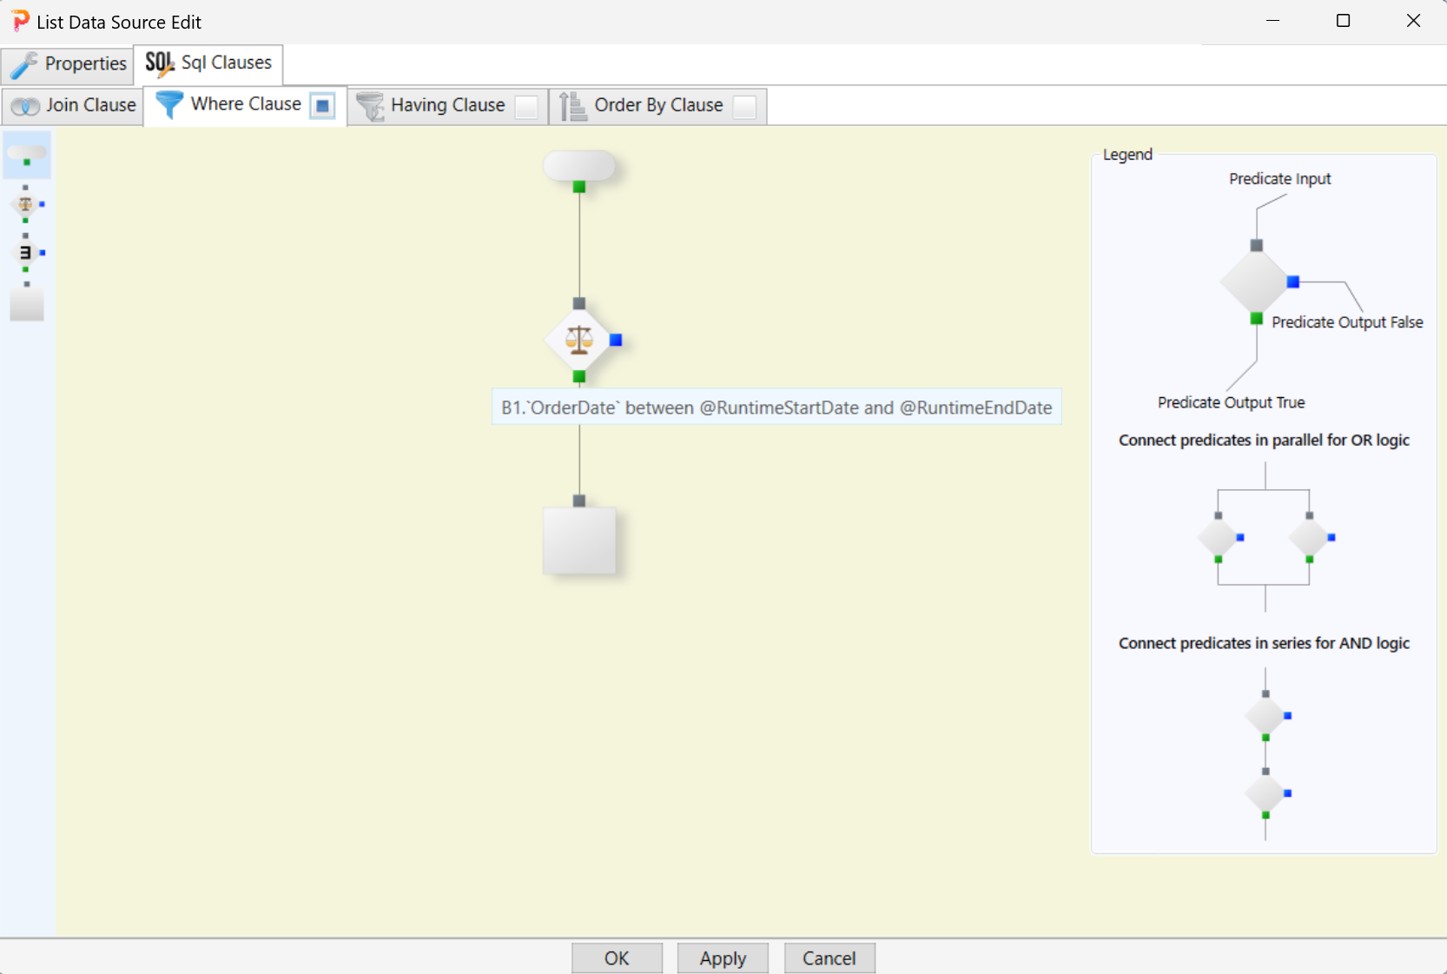Click the Order By sort icon
The image size is (1447, 974).
572,105
